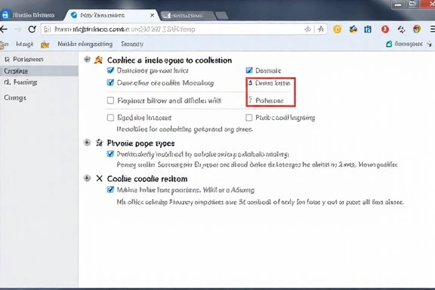435x290 pixels.
Task: Enable the 'Flopisat bitrow' checkbox
Action: tap(110, 100)
